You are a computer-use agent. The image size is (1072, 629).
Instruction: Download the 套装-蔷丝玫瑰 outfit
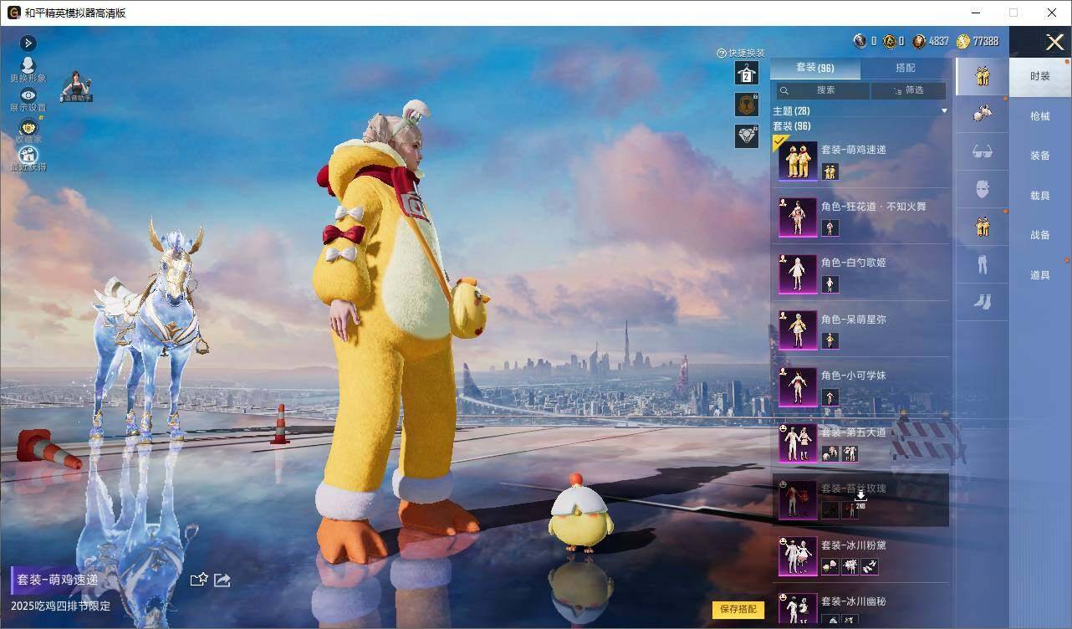click(x=860, y=498)
